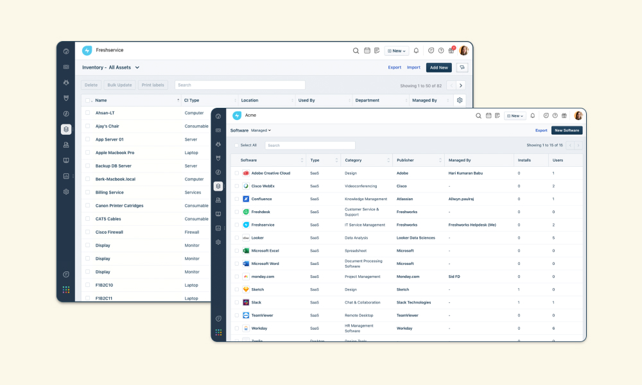
Task: Open the chat bubble icon in Freshservice header
Action: point(431,51)
